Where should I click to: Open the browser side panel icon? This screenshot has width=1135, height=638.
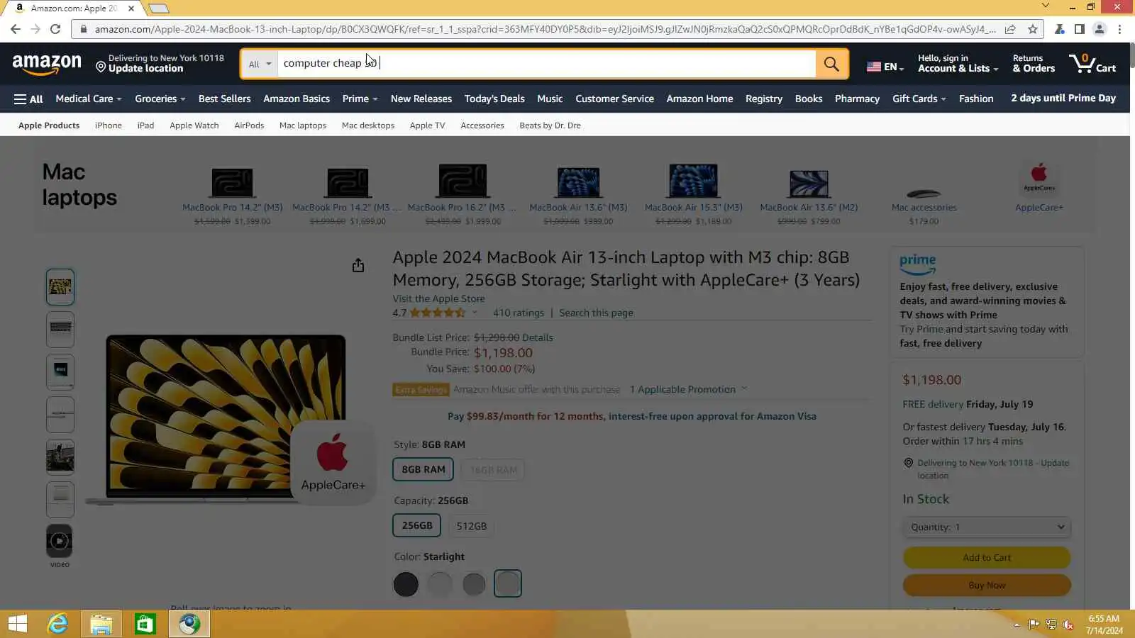point(1079,29)
